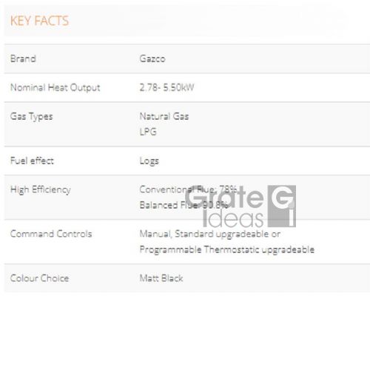This screenshot has width=370, height=370.
Task: Click the Conventional Flue efficiency text
Action: [x=189, y=189]
